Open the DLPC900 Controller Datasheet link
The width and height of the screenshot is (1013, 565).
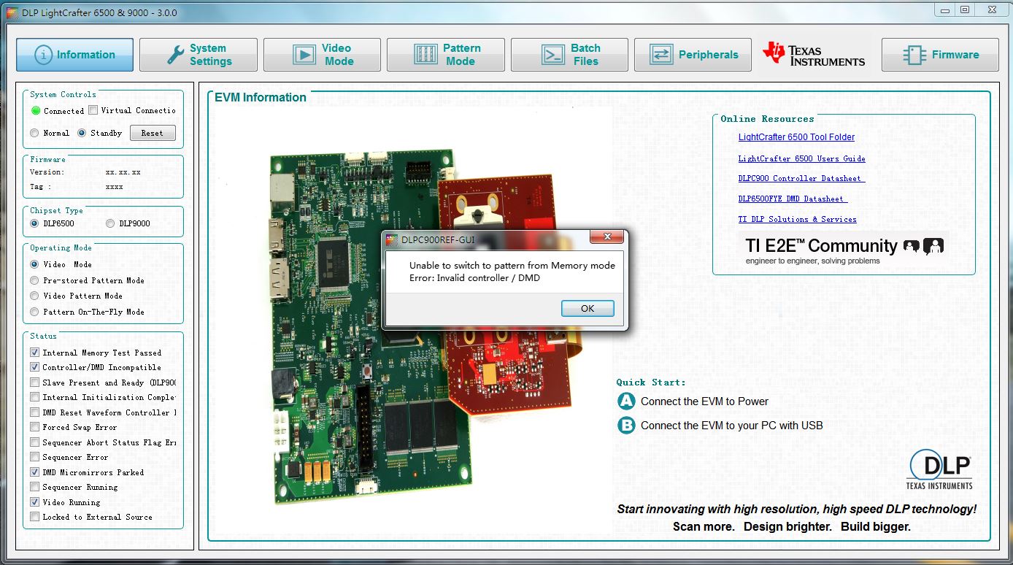coord(801,178)
